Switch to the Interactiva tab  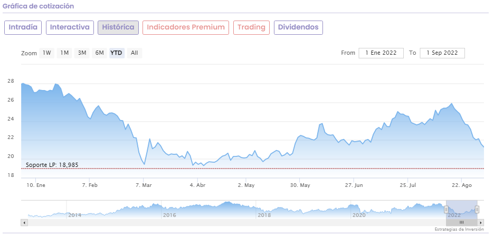point(70,27)
